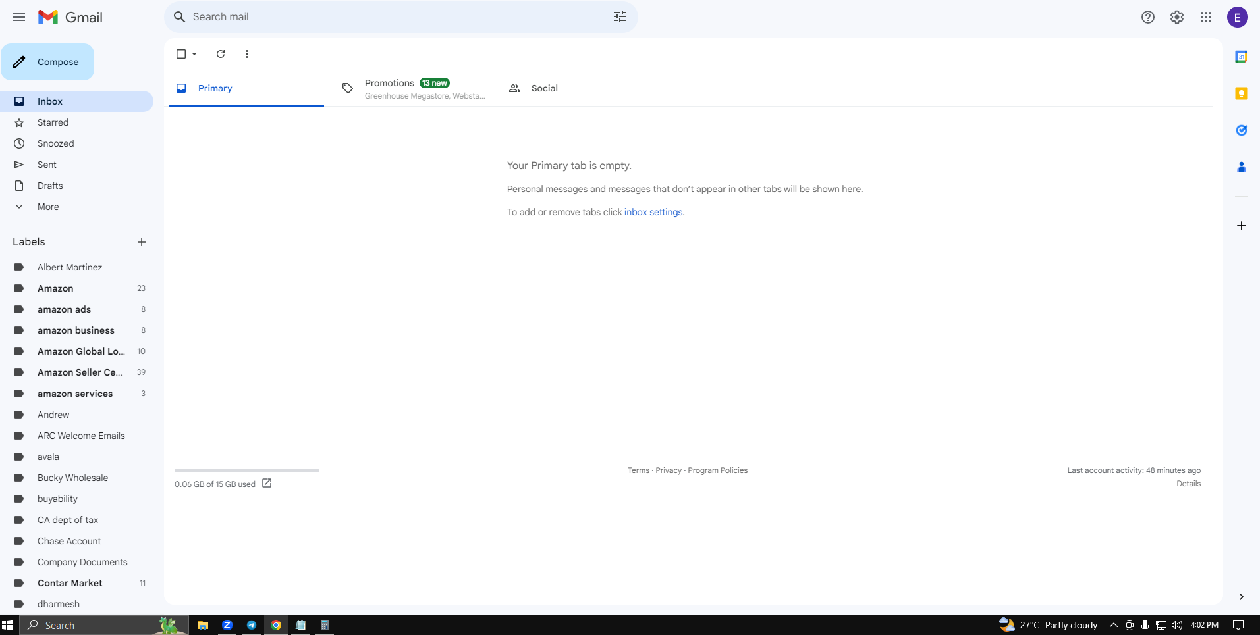The width and height of the screenshot is (1260, 635).
Task: Open File Explorer from the taskbar
Action: (203, 625)
